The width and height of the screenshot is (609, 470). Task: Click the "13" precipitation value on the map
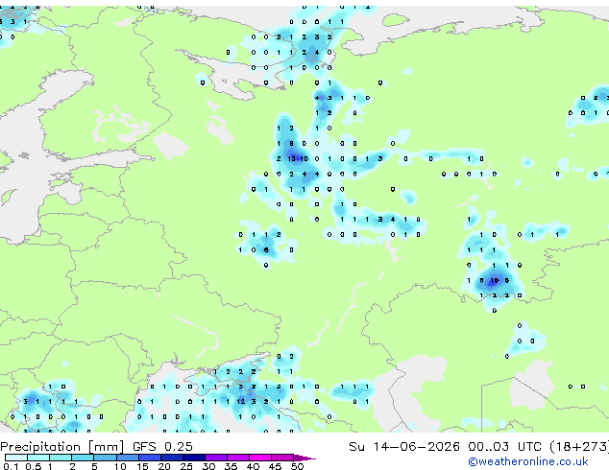[291, 158]
